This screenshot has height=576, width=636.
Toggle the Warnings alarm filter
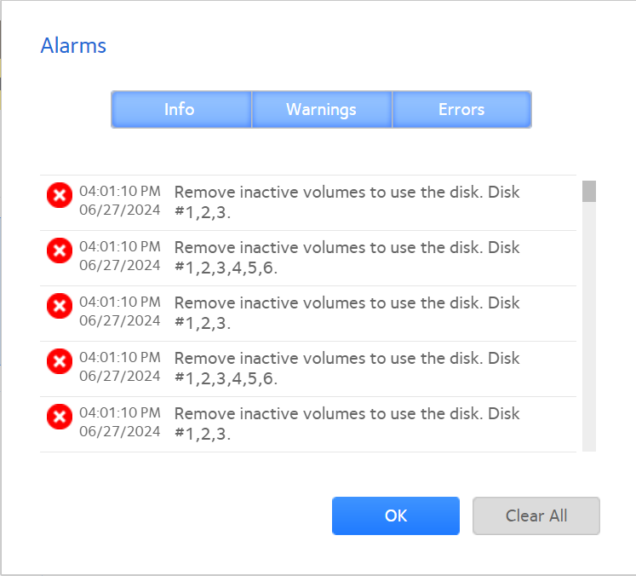(321, 110)
